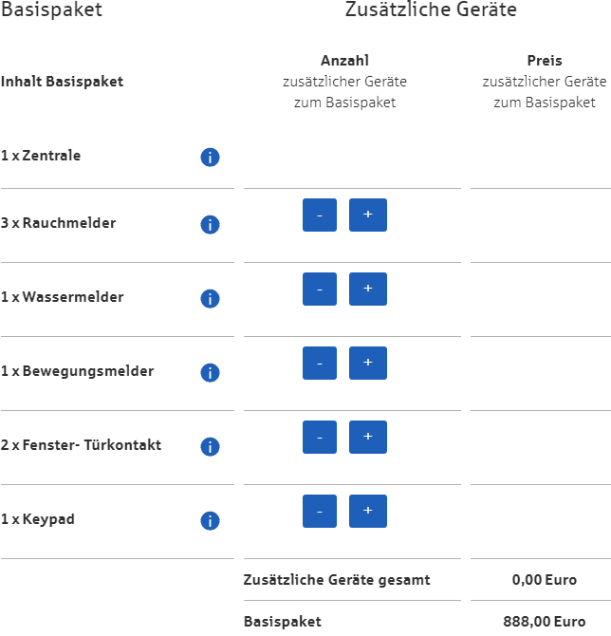Screen dimensions: 611x636
Task: Increase Keypad quantity with plus
Action: pos(368,511)
